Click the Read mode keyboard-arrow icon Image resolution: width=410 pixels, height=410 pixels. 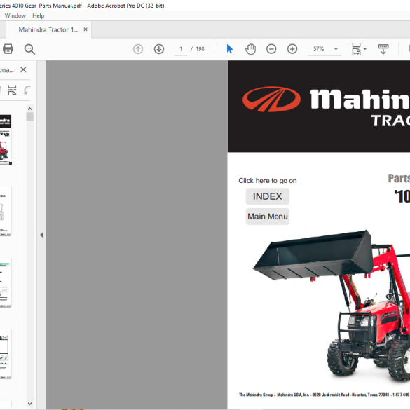click(383, 49)
